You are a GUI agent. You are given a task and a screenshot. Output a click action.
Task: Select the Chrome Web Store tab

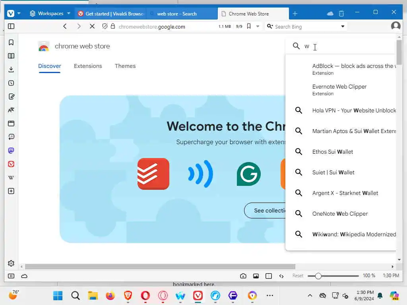(x=253, y=14)
